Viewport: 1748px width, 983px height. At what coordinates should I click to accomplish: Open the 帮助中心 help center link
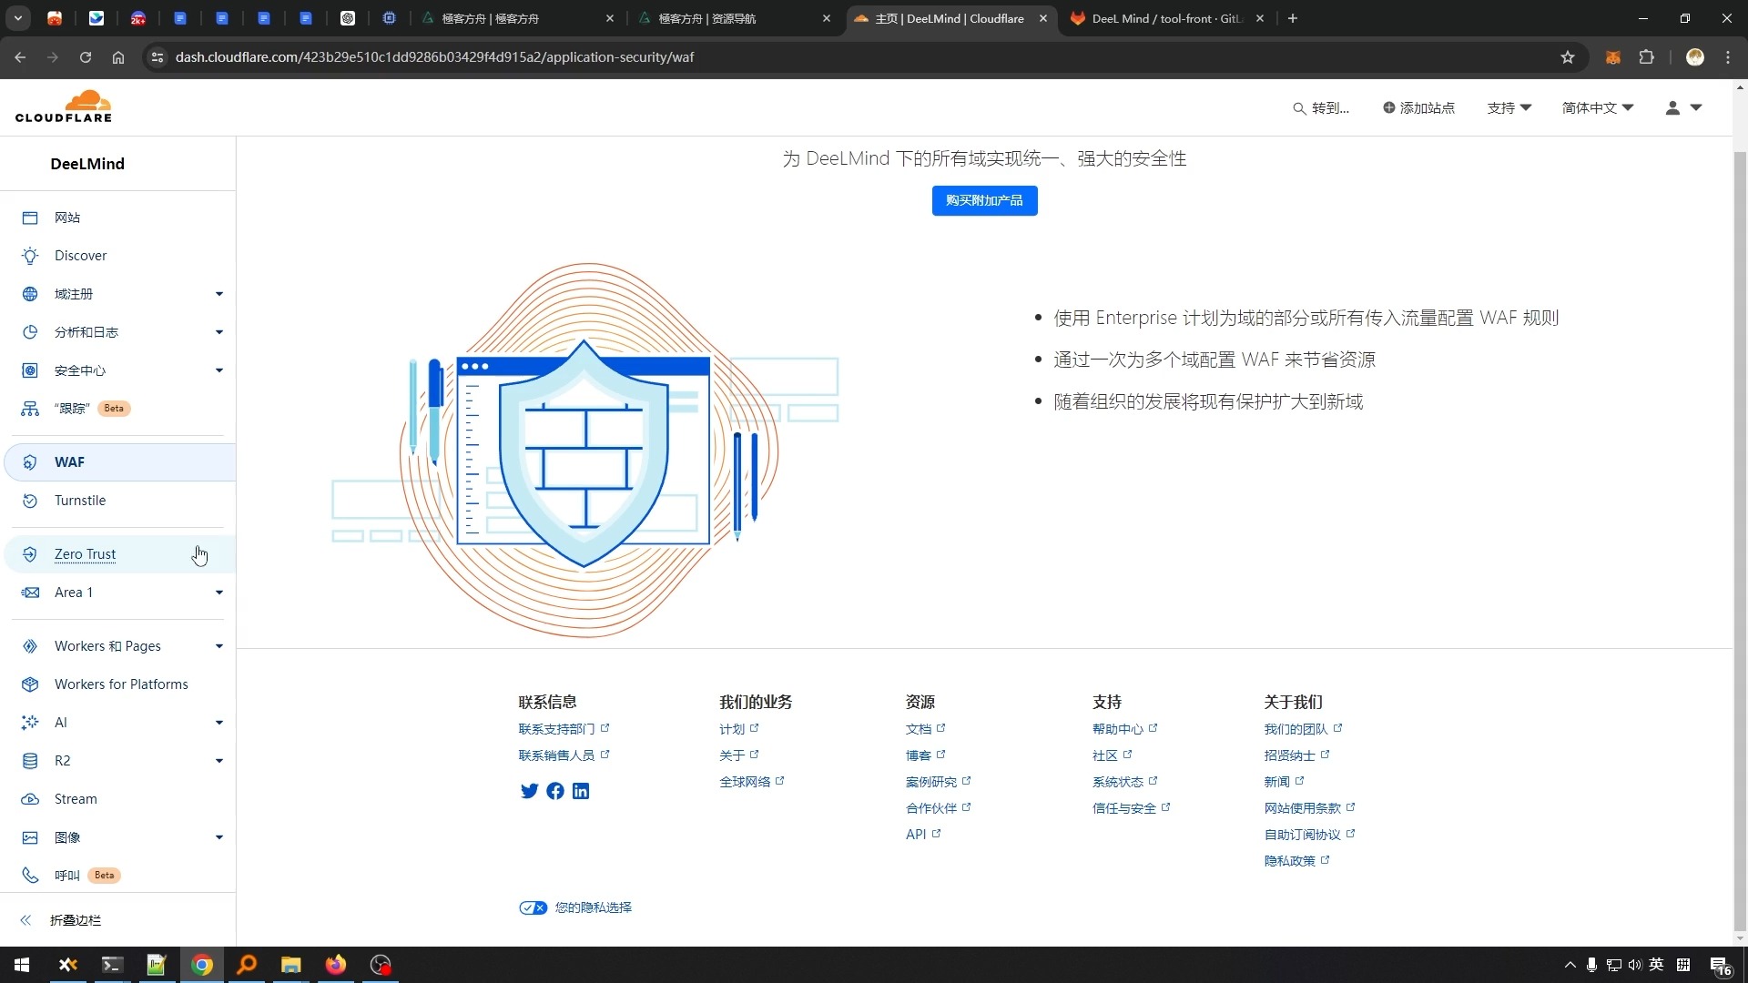click(1117, 729)
